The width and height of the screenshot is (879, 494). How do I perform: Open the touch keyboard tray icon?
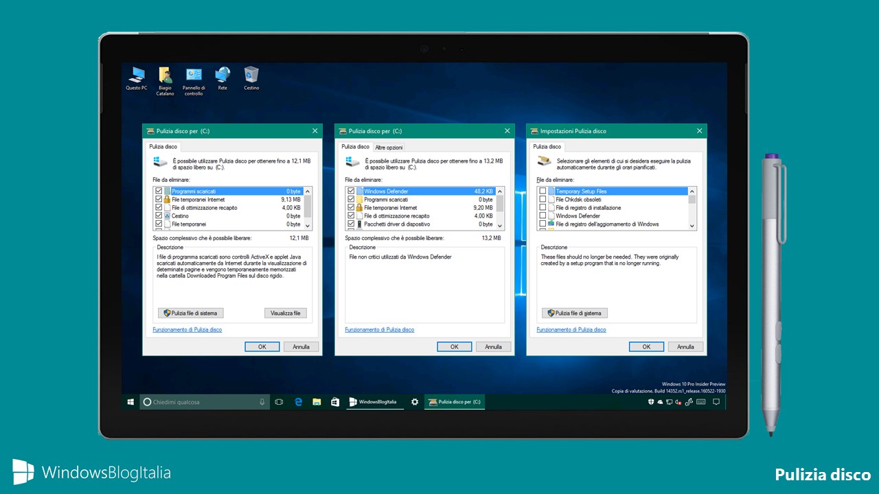(700, 402)
